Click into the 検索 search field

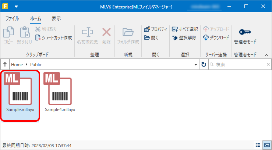pos(239,65)
